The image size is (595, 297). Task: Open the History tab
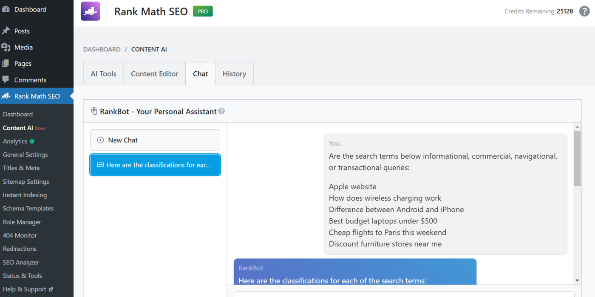pyautogui.click(x=234, y=73)
